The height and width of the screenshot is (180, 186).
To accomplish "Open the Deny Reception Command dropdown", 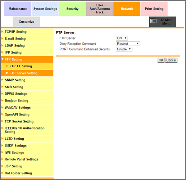I will [128, 44].
